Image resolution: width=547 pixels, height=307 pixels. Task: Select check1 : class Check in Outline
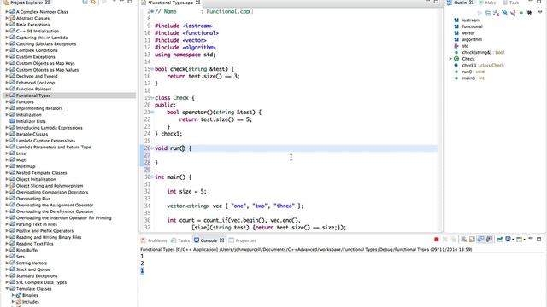coord(483,65)
